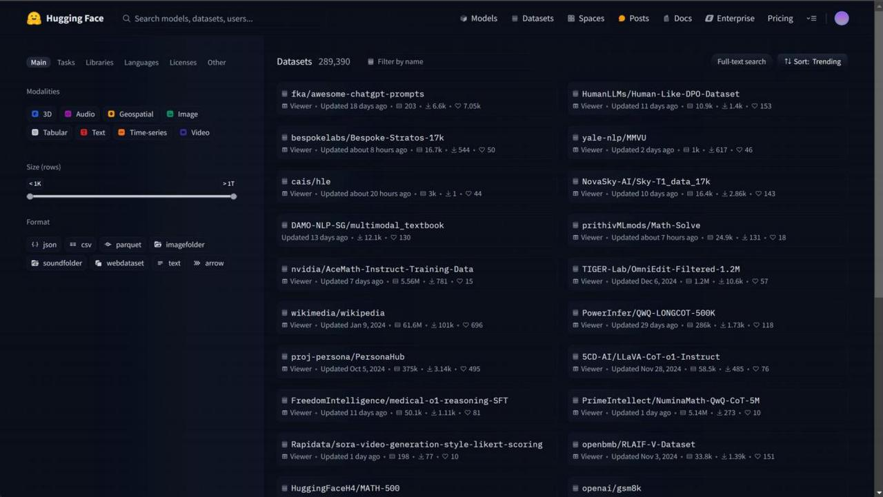
Task: Click the Full-text search button
Action: click(742, 61)
